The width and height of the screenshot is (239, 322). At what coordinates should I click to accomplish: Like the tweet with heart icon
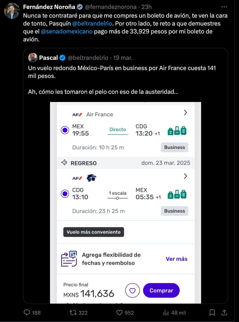click(119, 313)
